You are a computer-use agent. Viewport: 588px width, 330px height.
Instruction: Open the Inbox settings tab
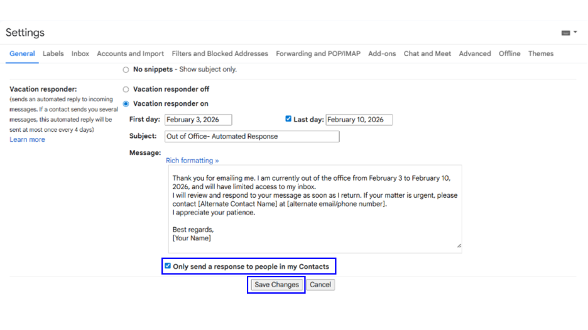point(80,54)
